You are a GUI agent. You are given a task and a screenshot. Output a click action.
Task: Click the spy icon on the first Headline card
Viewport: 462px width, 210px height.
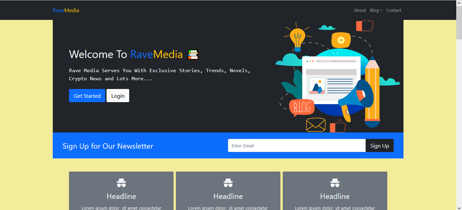click(121, 182)
